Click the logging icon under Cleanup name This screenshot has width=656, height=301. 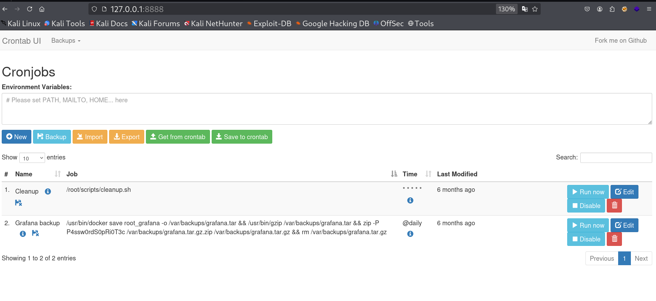click(x=19, y=203)
